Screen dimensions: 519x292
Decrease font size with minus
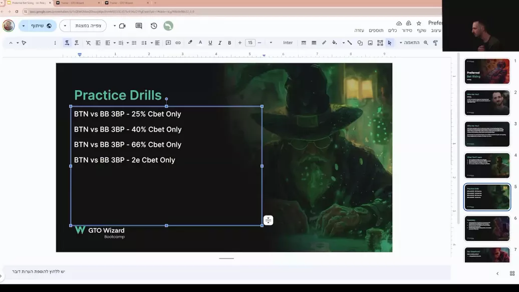pos(259,43)
